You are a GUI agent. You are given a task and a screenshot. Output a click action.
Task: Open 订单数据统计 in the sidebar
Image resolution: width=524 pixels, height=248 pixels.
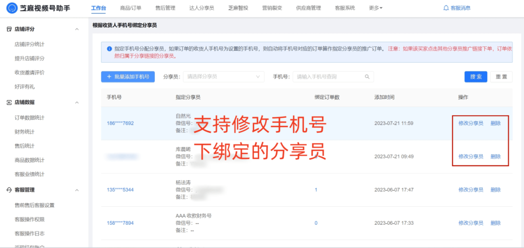point(30,118)
